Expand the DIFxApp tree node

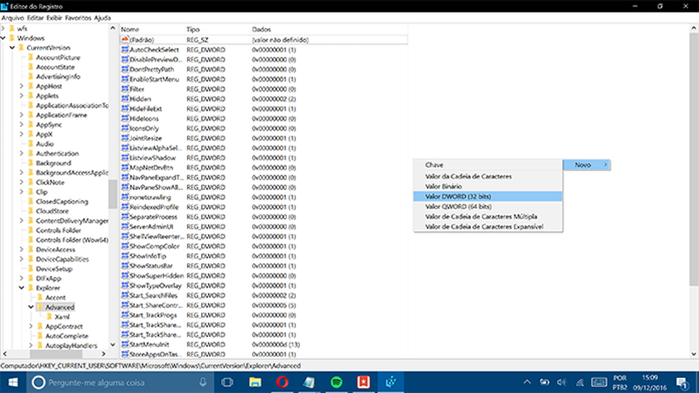click(21, 278)
